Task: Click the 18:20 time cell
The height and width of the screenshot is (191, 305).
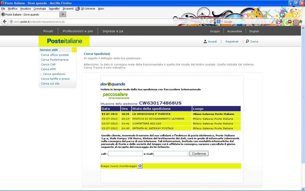Action: pyautogui.click(x=125, y=114)
